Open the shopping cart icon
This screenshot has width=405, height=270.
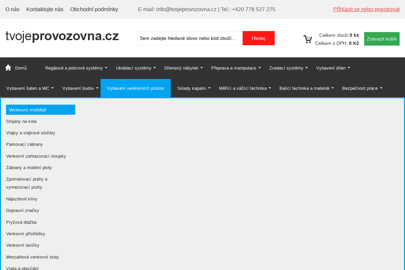(308, 39)
